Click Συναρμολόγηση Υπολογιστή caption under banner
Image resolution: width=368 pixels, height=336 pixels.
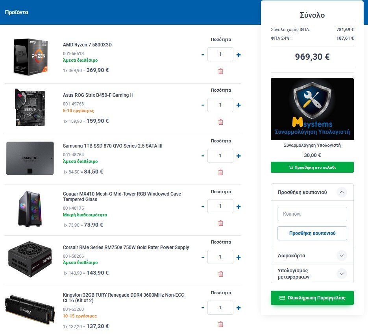(x=312, y=145)
